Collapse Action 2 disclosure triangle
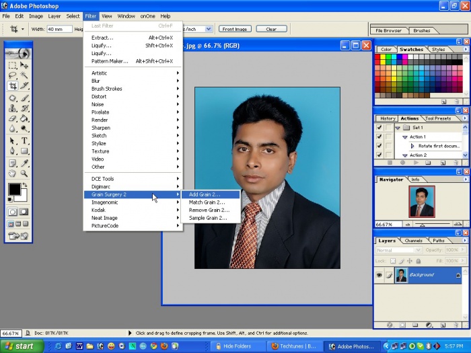Screen dimensions: 471x353 tap(405, 155)
